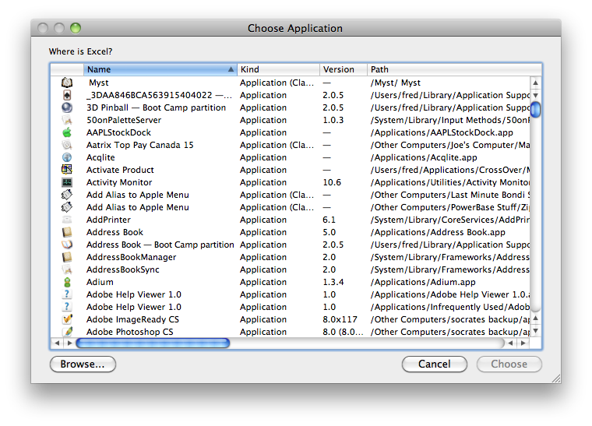Click the Address Book 5.0 icon
592x426 pixels.
pos(67,232)
